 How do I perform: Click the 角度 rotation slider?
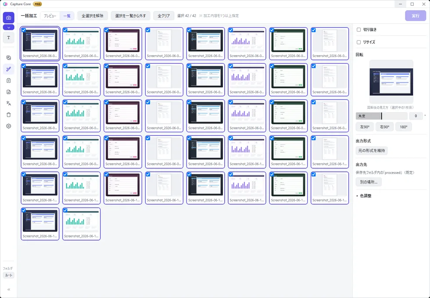tap(381, 116)
